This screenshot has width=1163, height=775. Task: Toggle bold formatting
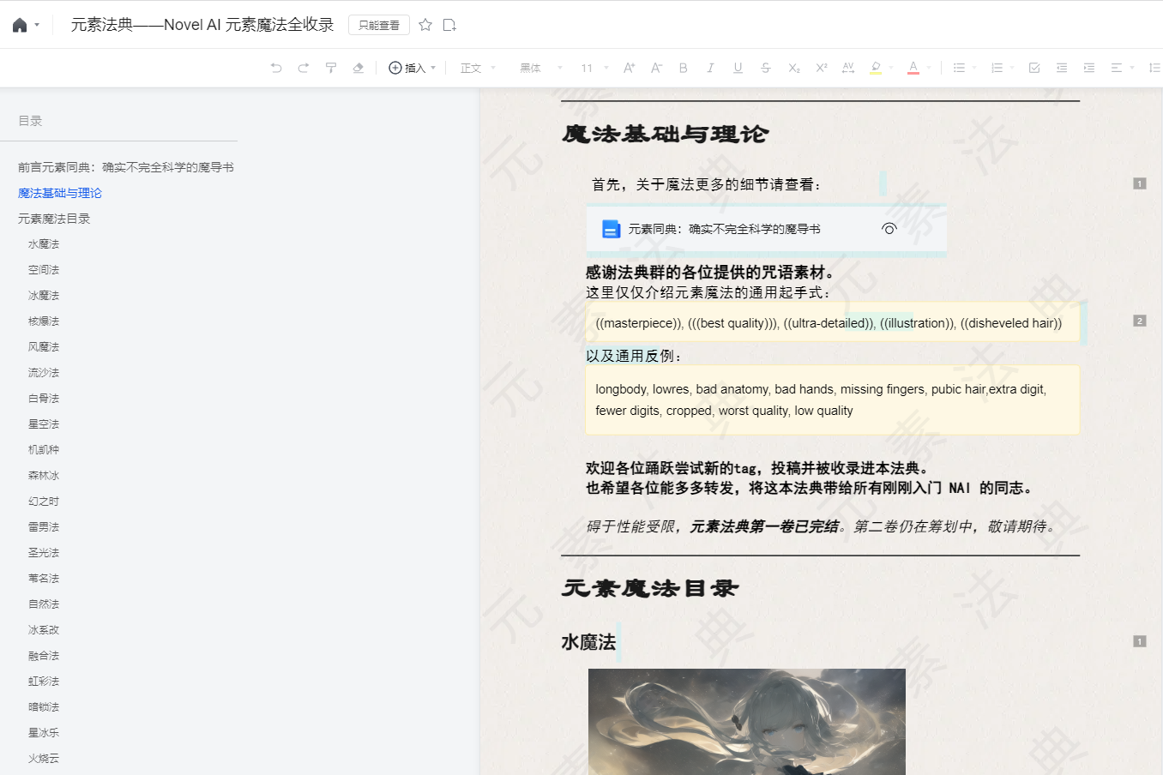(x=683, y=67)
